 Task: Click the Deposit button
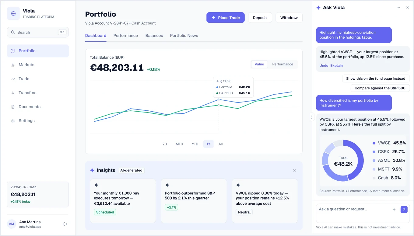coord(260,18)
